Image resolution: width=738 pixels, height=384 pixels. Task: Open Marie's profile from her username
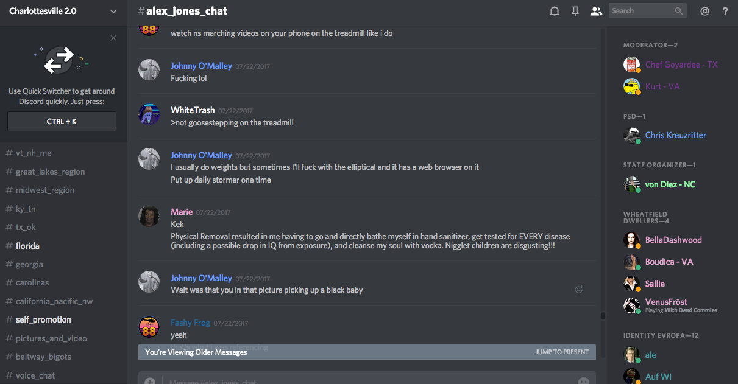pos(182,212)
